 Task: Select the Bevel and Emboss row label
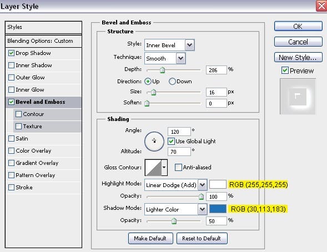pos(40,102)
